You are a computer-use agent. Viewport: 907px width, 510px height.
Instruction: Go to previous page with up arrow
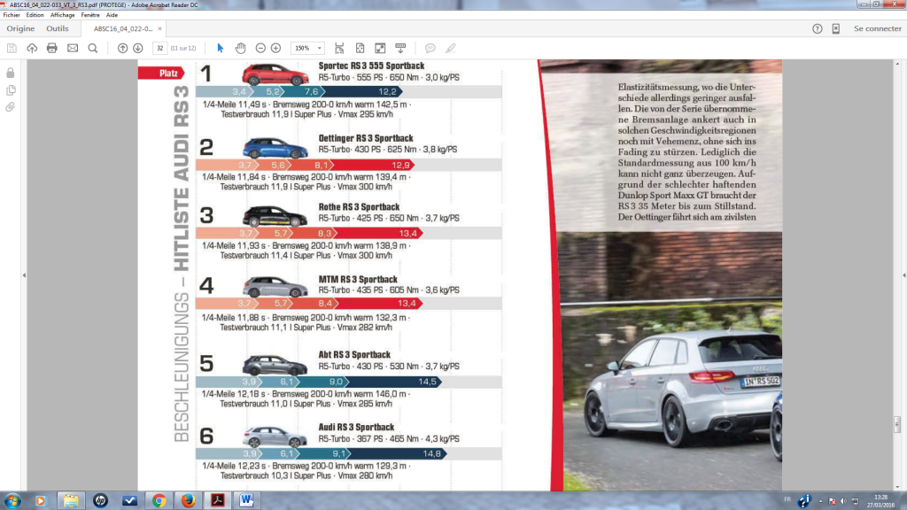click(123, 48)
